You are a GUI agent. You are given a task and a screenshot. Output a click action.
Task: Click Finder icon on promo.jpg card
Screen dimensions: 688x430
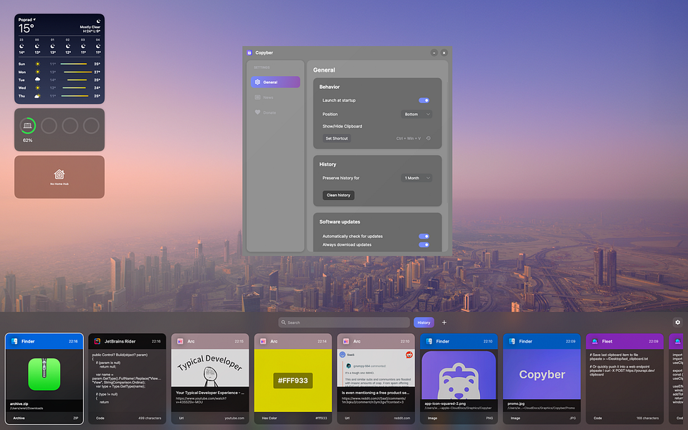[512, 341]
